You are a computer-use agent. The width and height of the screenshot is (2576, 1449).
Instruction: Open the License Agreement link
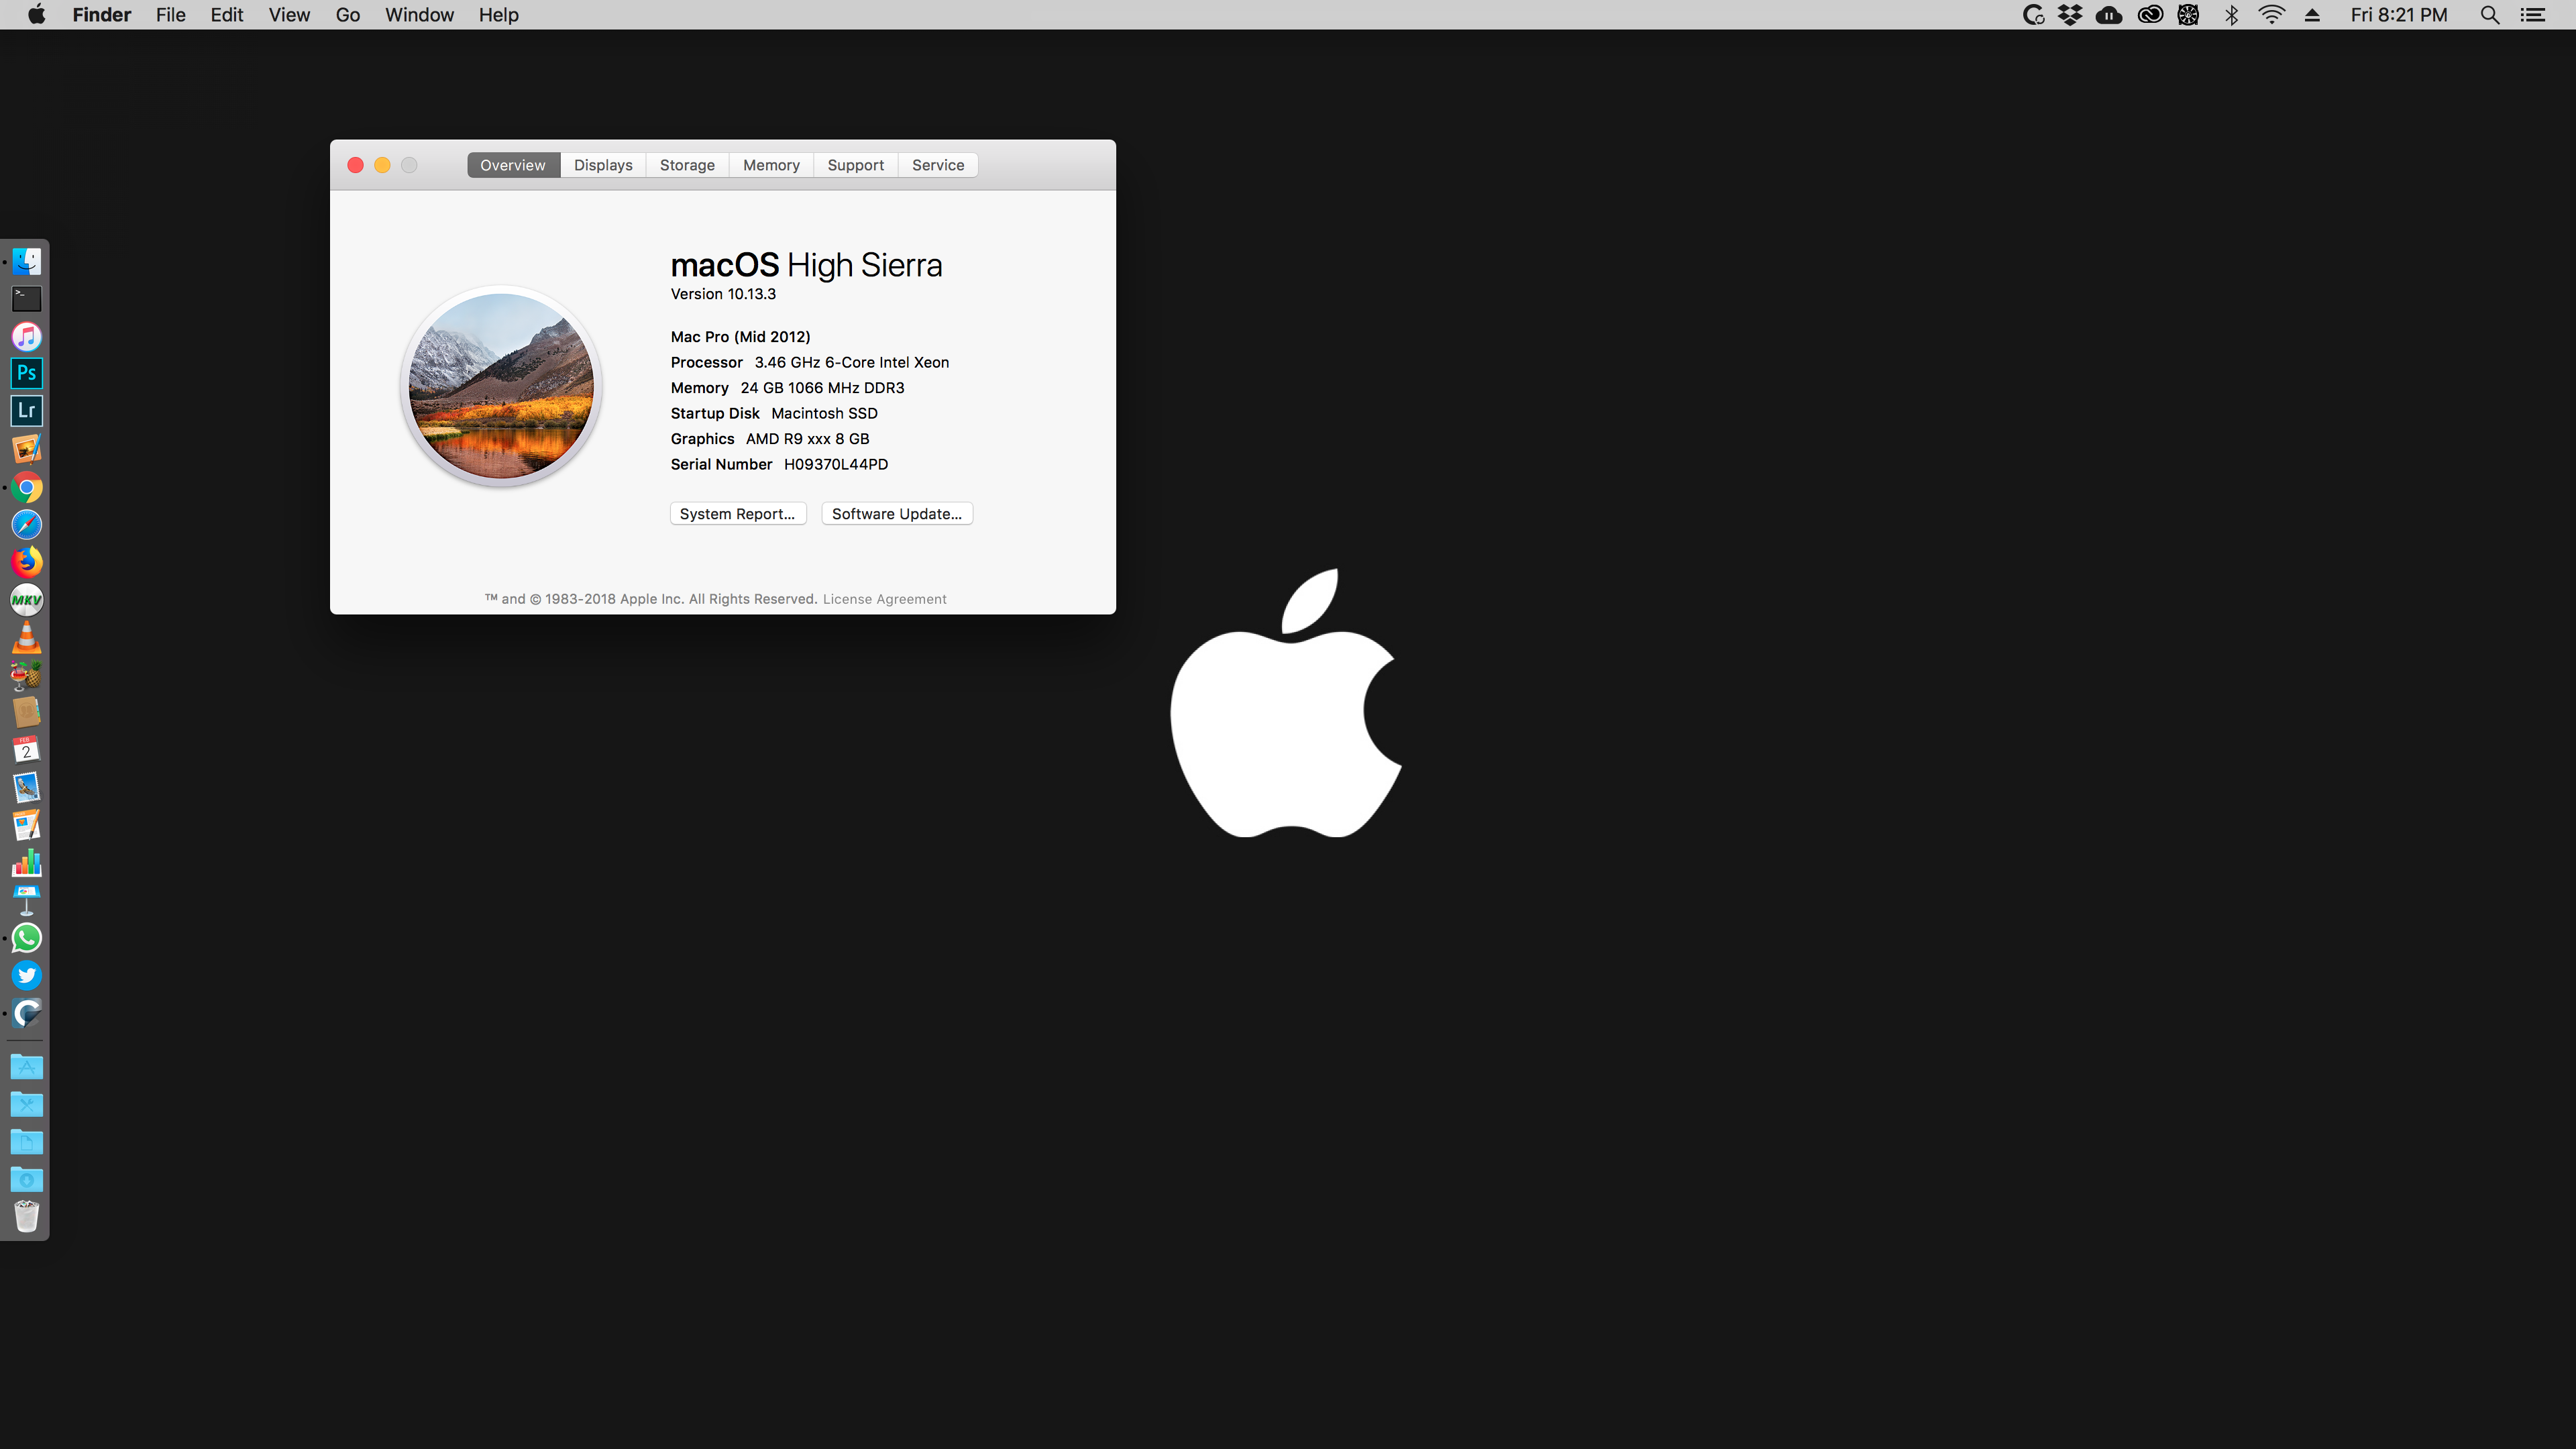[x=884, y=599]
